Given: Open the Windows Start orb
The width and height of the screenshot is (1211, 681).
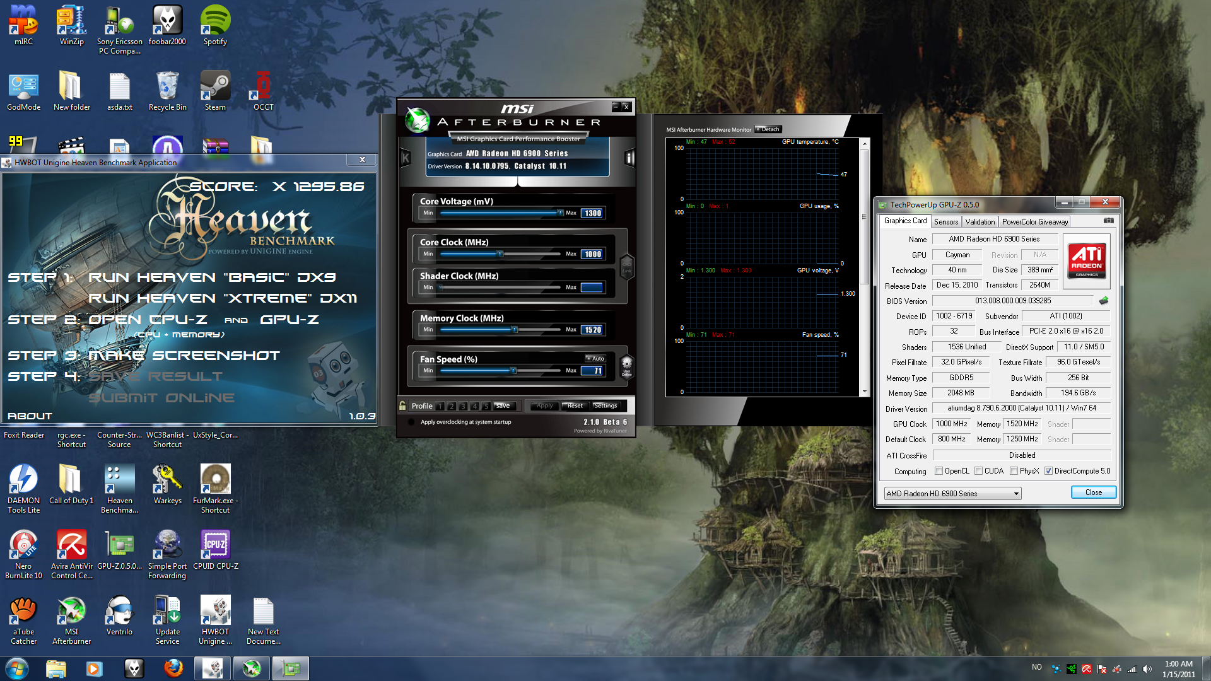Looking at the screenshot, I should coord(16,668).
